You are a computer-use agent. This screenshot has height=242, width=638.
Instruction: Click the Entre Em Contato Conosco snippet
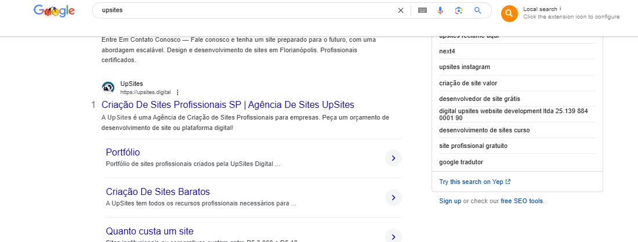[238, 50]
